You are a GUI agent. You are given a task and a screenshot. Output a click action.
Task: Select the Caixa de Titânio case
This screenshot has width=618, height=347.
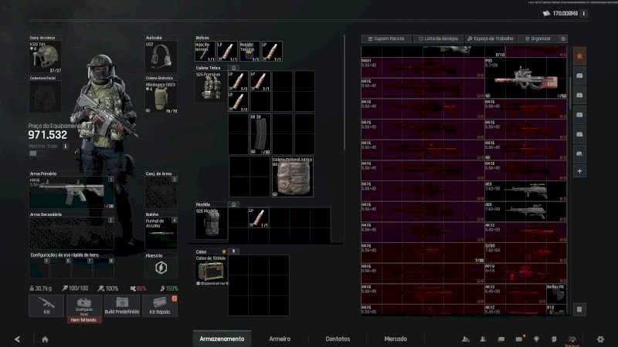click(x=211, y=271)
